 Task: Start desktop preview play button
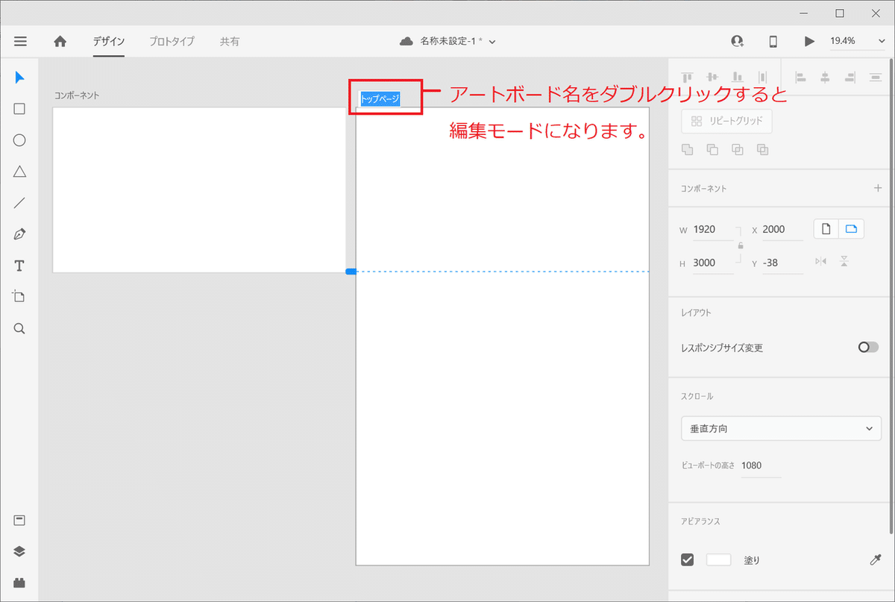tap(809, 41)
